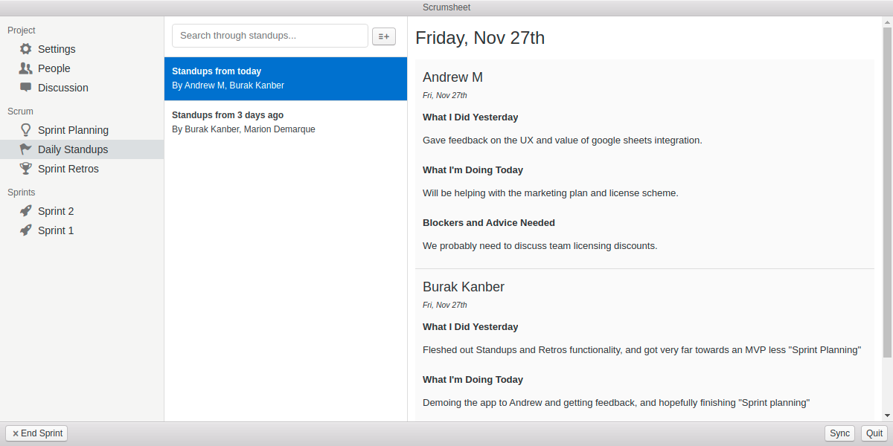Click the Quit button
Screen dimensions: 893x446
[874, 433]
